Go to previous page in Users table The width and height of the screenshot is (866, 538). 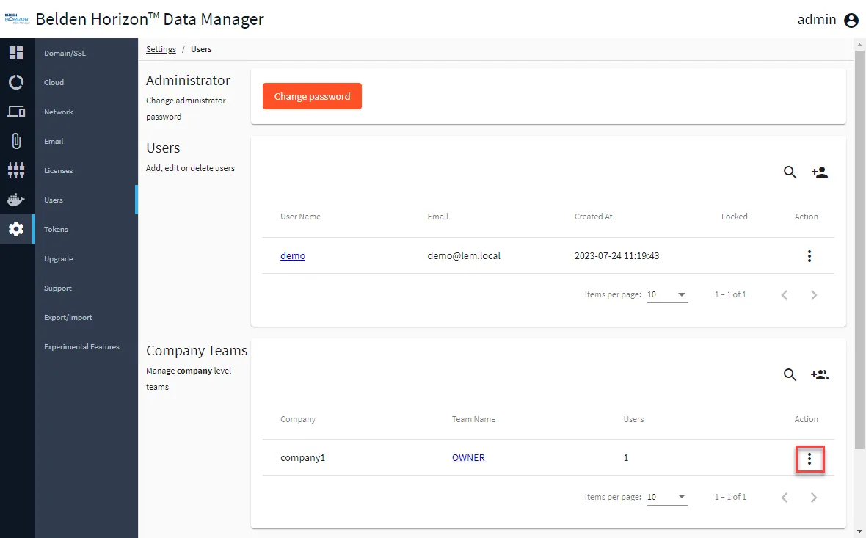coord(785,295)
